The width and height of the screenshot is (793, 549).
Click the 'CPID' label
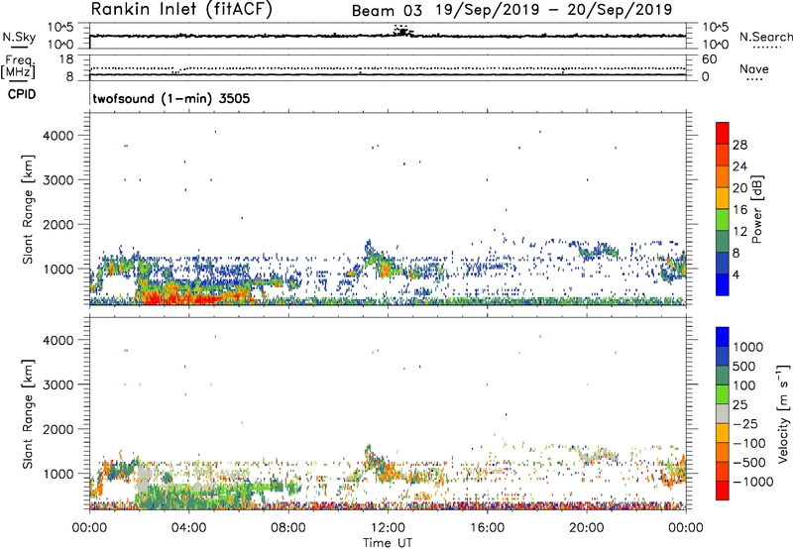click(x=22, y=94)
